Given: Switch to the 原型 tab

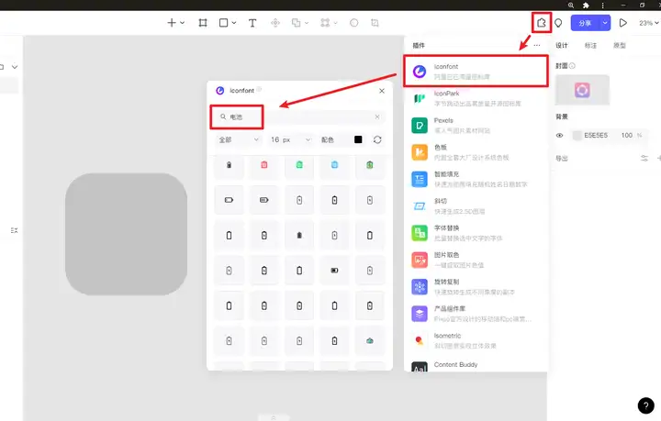Looking at the screenshot, I should coord(620,45).
